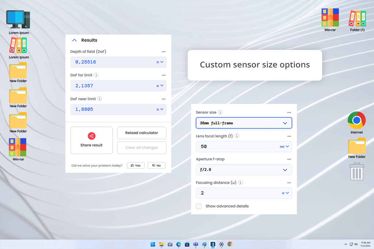Change the Focusing distance unit dropdown
The height and width of the screenshot is (249, 374).
(x=286, y=193)
